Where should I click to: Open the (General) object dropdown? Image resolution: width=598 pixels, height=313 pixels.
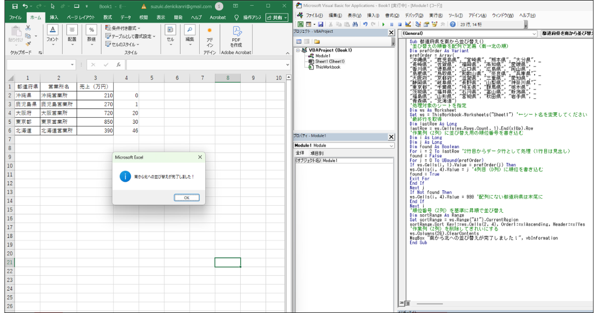pyautogui.click(x=534, y=33)
